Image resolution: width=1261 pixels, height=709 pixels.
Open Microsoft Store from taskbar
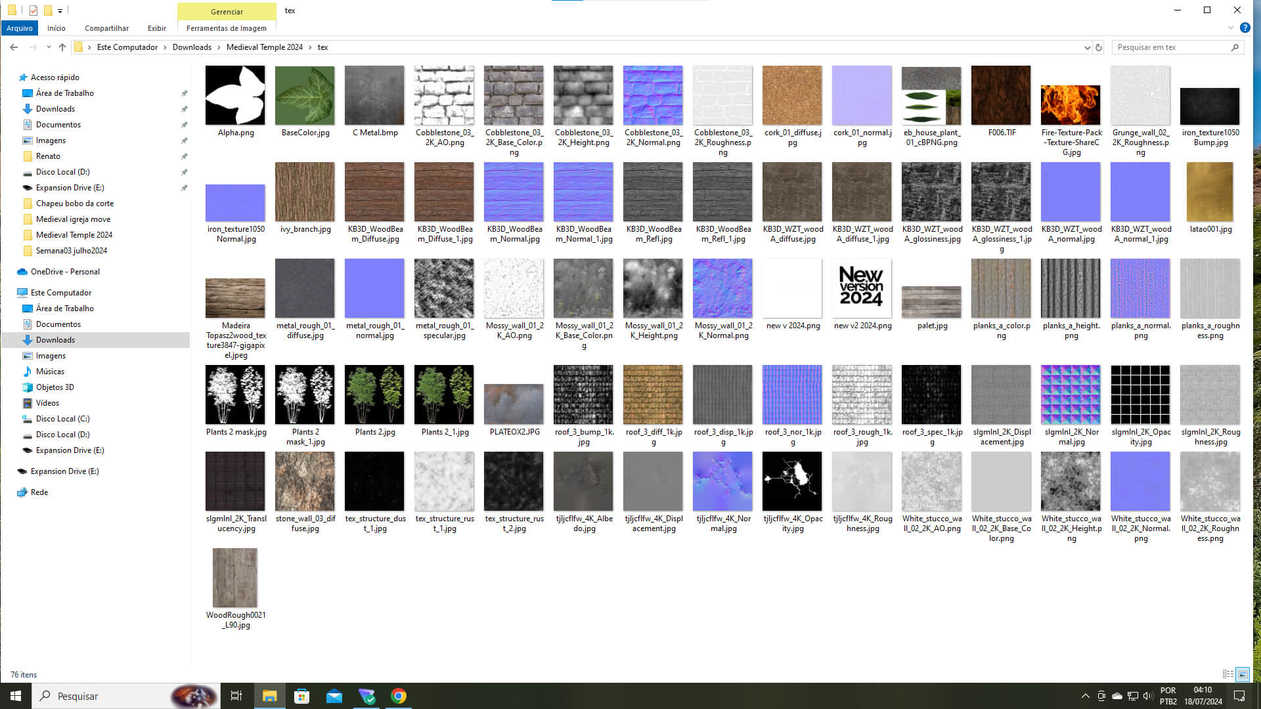(x=301, y=696)
